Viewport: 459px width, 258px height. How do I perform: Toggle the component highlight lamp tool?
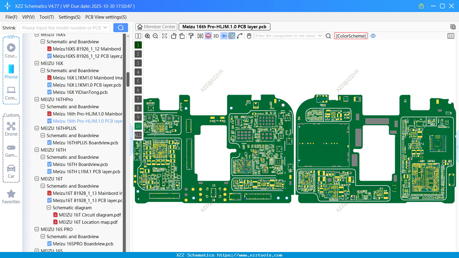pos(208,36)
